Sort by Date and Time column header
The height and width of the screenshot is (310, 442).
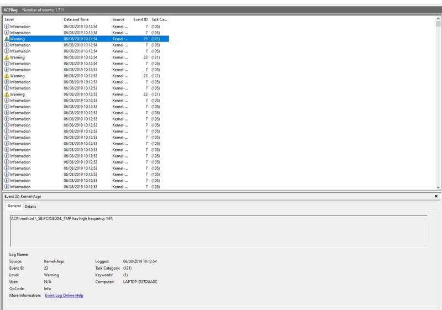tap(86, 19)
